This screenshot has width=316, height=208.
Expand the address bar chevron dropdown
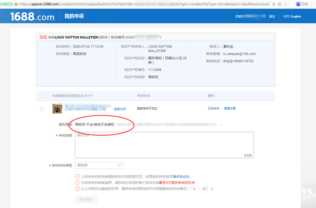pos(285,4)
